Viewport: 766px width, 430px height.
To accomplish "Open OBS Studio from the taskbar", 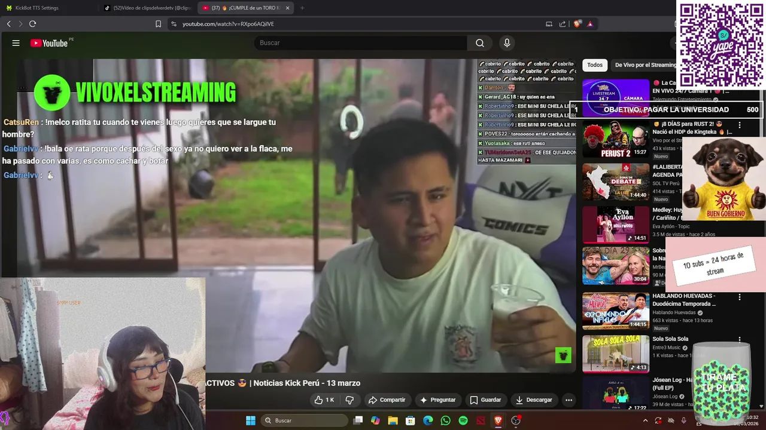I will [x=516, y=420].
